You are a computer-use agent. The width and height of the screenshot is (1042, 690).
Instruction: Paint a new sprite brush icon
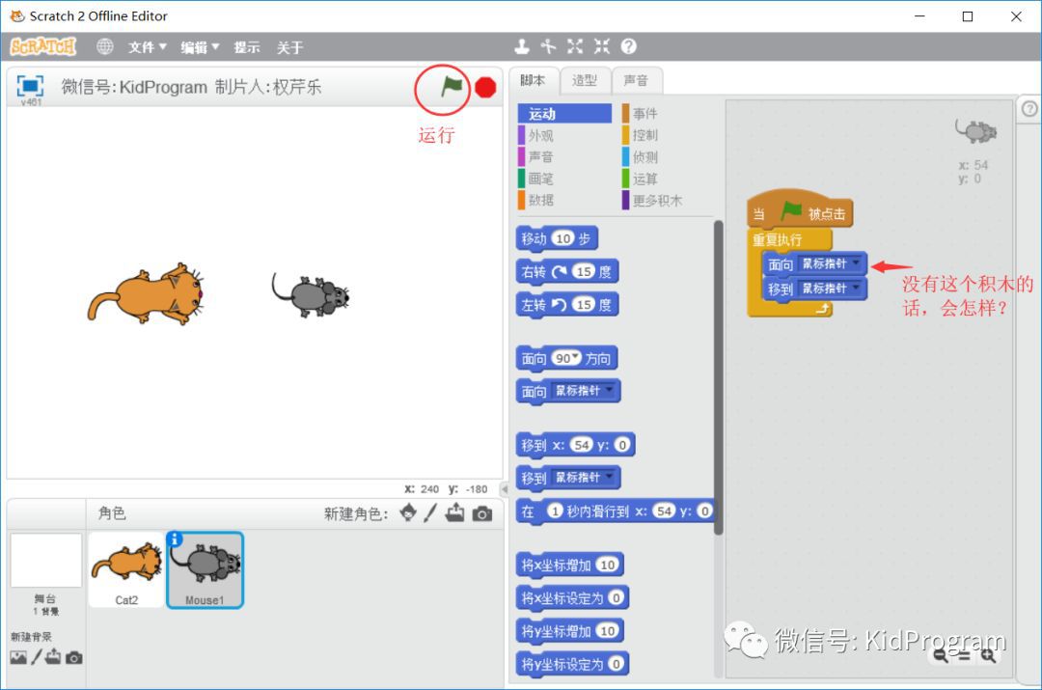pyautogui.click(x=430, y=513)
